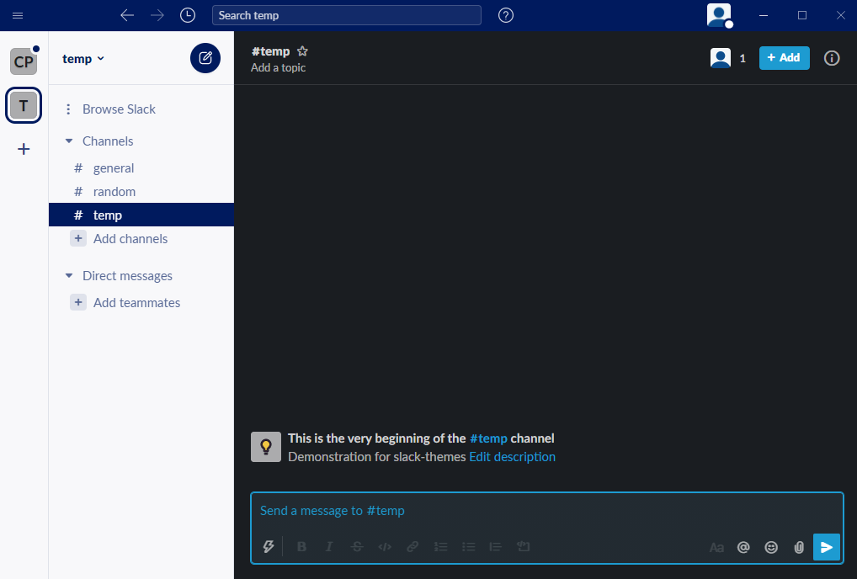Compose a new message
857x579 pixels.
pos(205,58)
